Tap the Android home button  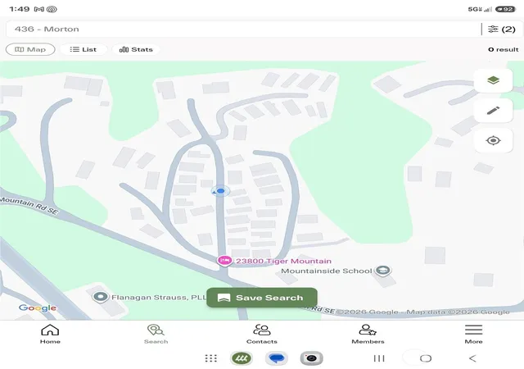click(426, 358)
